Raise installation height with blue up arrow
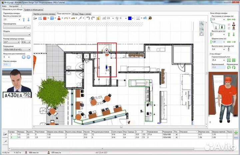 (x=23, y=20)
